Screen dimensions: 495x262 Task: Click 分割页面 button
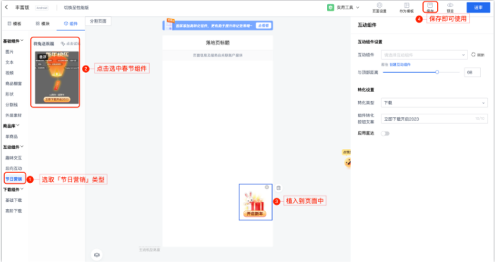(x=98, y=21)
